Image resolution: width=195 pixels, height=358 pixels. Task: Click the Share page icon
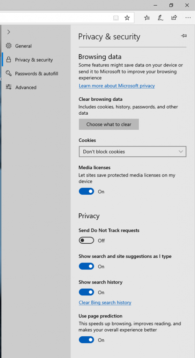174,17
